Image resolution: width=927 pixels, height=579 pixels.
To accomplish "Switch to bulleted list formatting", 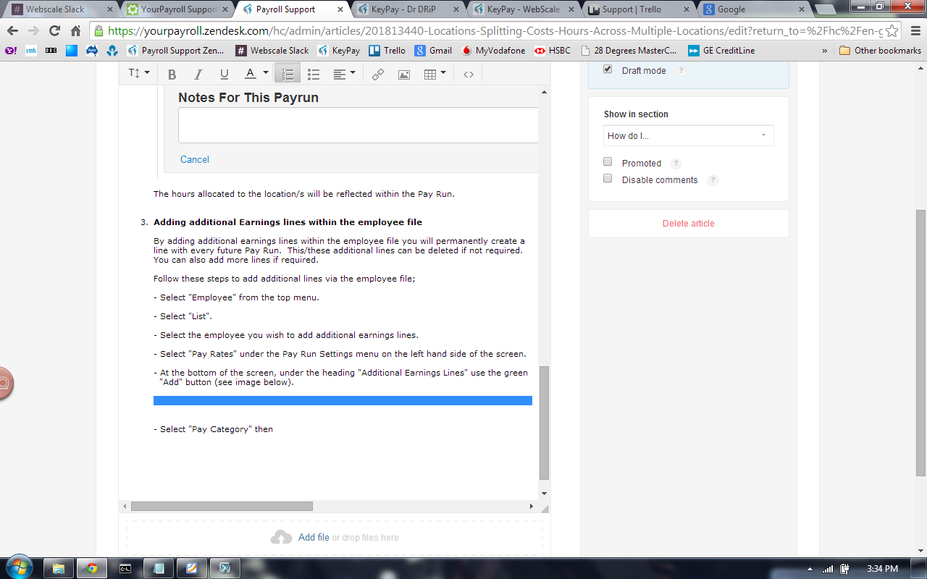I will (314, 75).
